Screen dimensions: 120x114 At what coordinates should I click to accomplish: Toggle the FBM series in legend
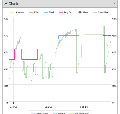49,12
